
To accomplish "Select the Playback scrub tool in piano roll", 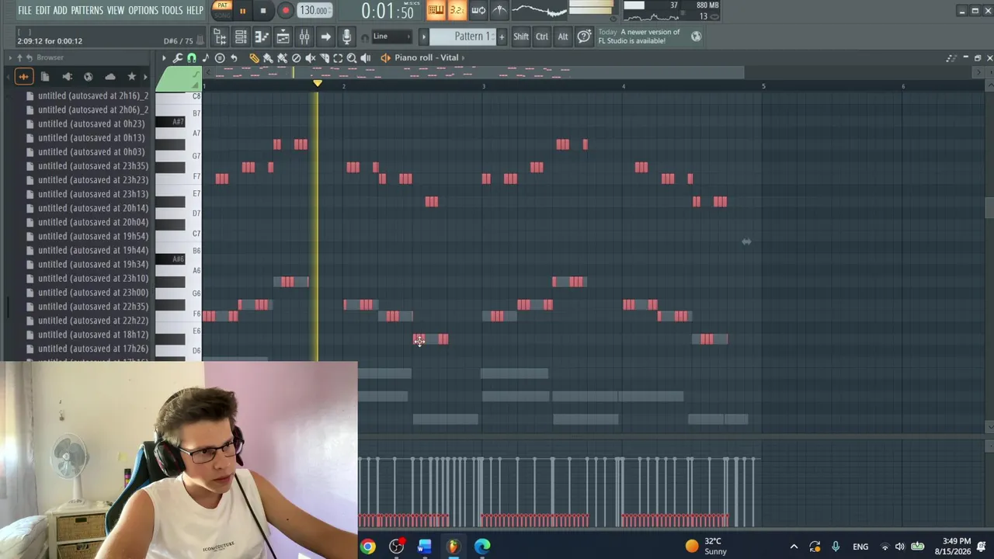I will [x=366, y=57].
